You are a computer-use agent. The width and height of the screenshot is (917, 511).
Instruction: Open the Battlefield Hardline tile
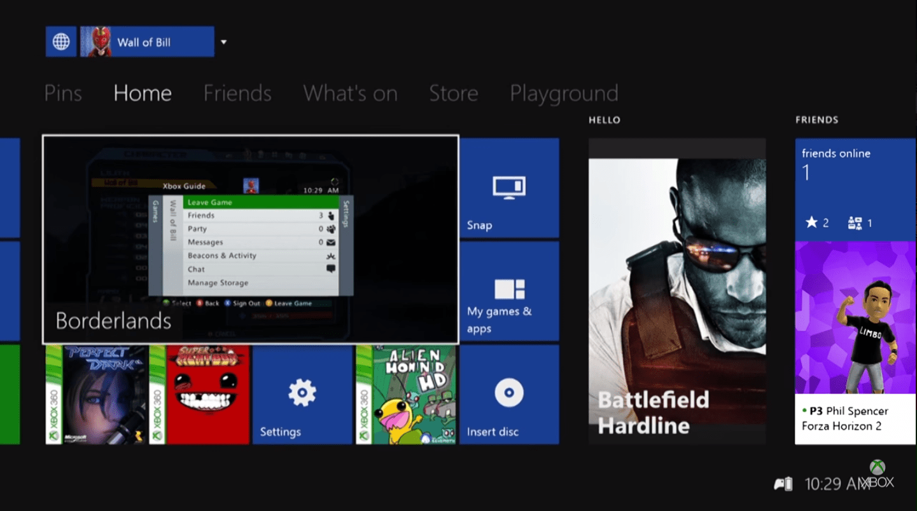click(676, 289)
